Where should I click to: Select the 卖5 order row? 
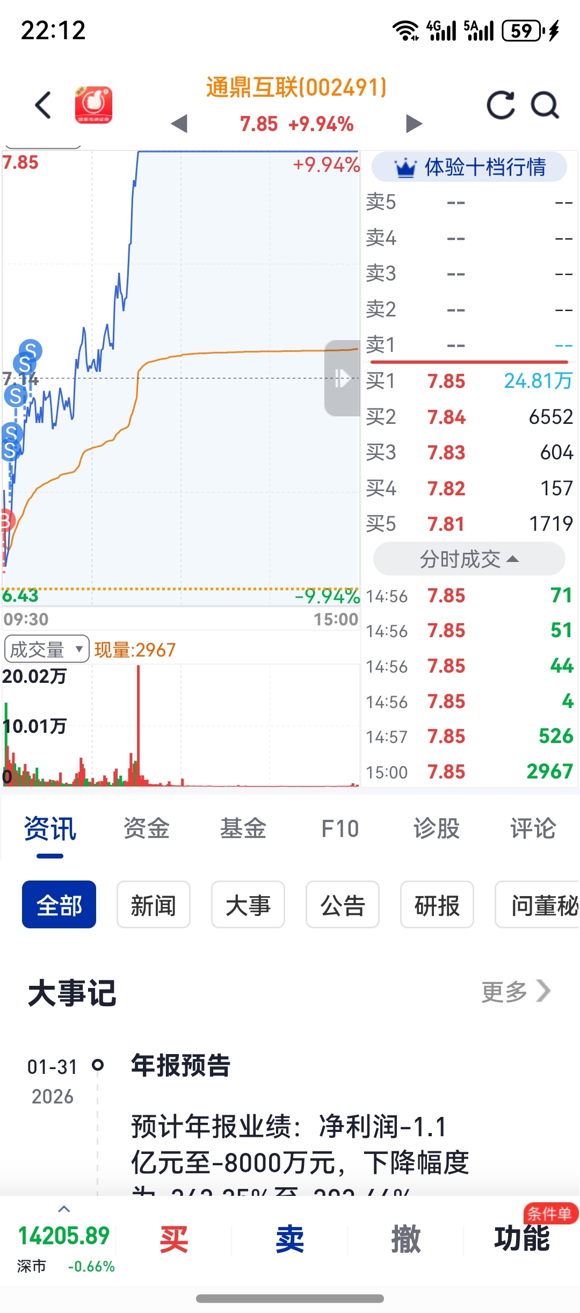(469, 203)
